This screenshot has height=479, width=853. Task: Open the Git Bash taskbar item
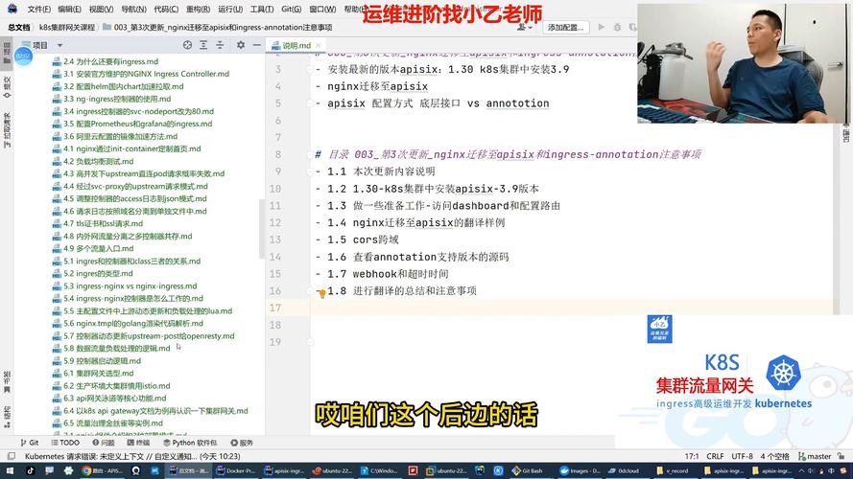(x=526, y=470)
